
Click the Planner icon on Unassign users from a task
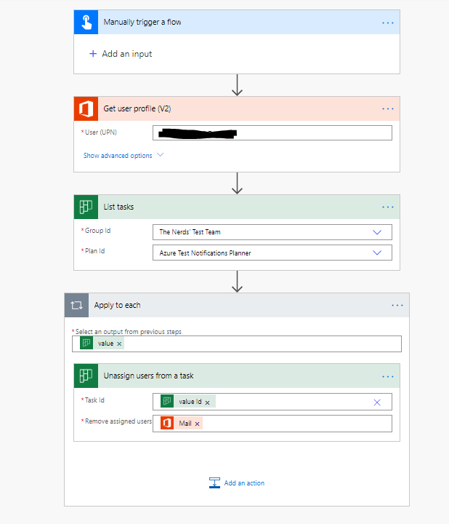pos(86,376)
